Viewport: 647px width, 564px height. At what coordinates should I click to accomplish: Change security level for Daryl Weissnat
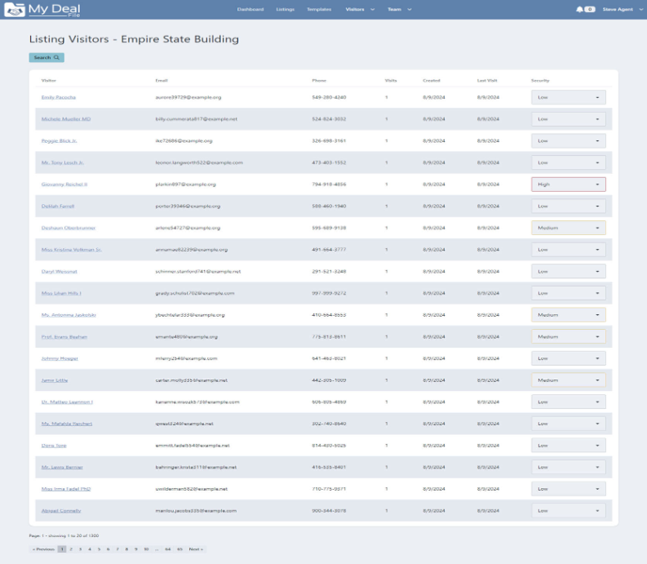pyautogui.click(x=569, y=271)
